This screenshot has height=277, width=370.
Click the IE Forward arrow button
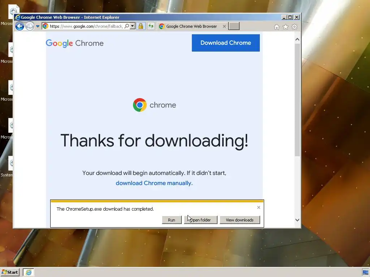(30, 26)
